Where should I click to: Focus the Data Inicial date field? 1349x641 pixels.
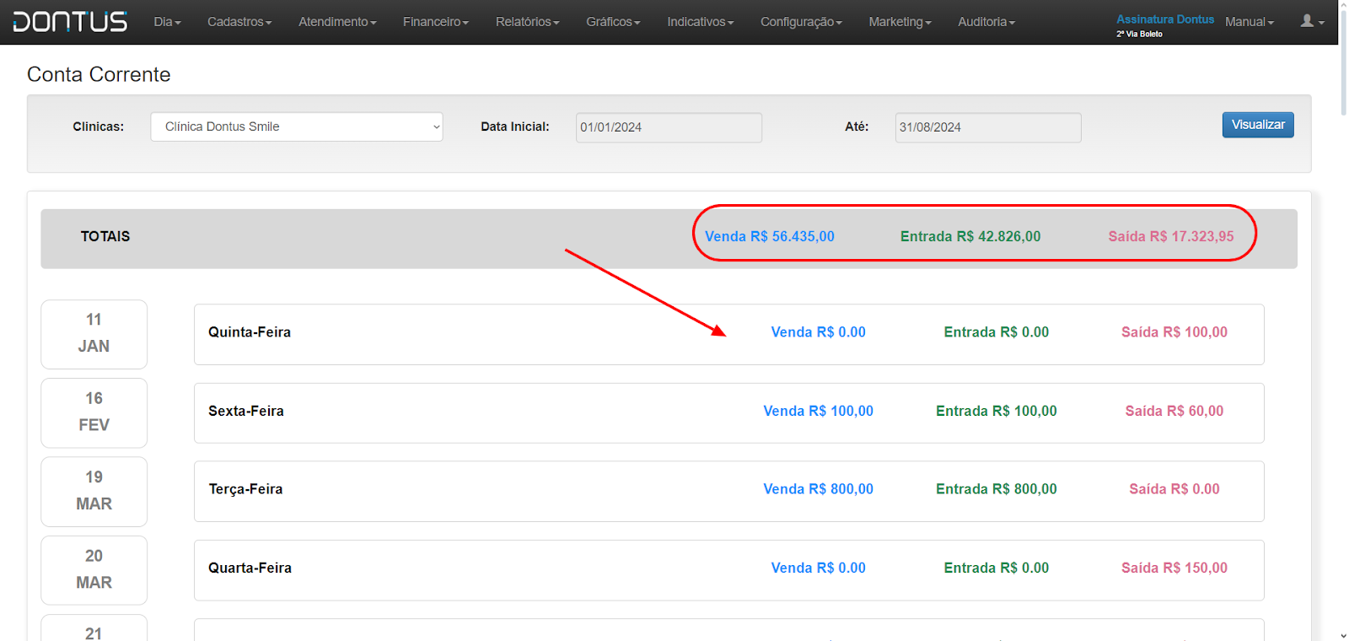click(x=669, y=127)
